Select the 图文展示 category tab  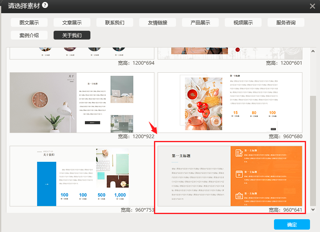tap(29, 22)
